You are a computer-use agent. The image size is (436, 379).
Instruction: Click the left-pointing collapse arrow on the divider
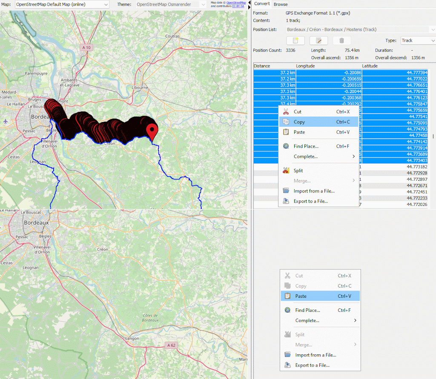click(249, 2)
